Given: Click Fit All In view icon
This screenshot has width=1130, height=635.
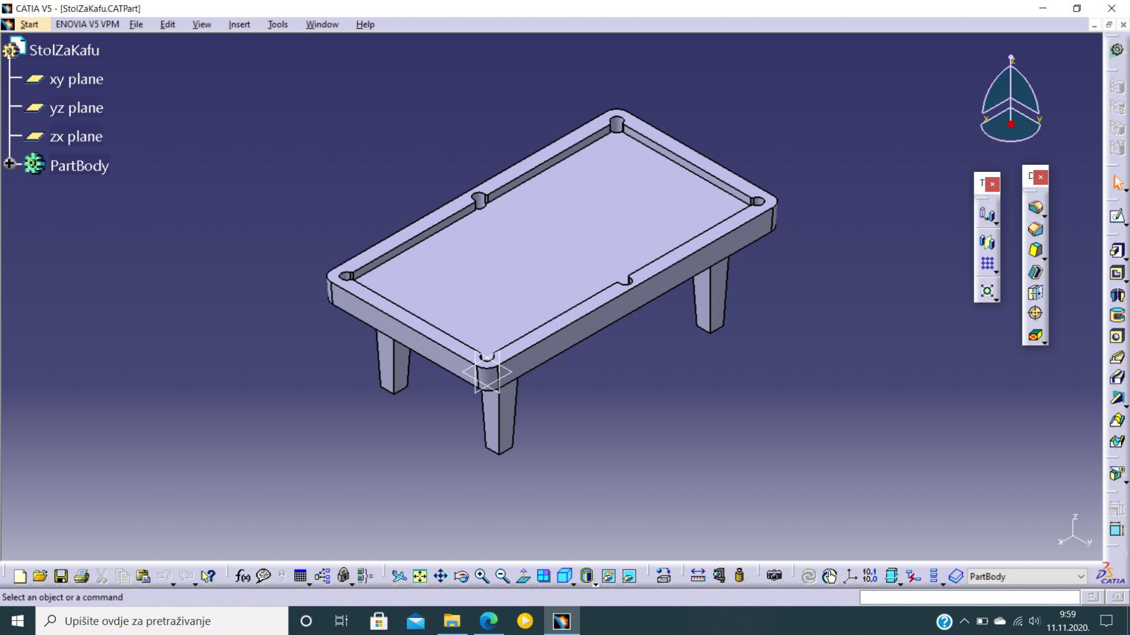Looking at the screenshot, I should [x=420, y=576].
